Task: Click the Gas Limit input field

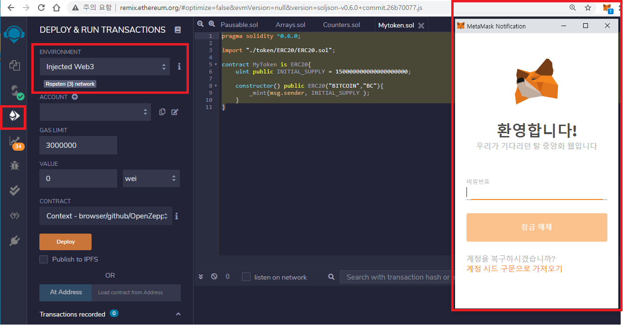Action: 78,145
